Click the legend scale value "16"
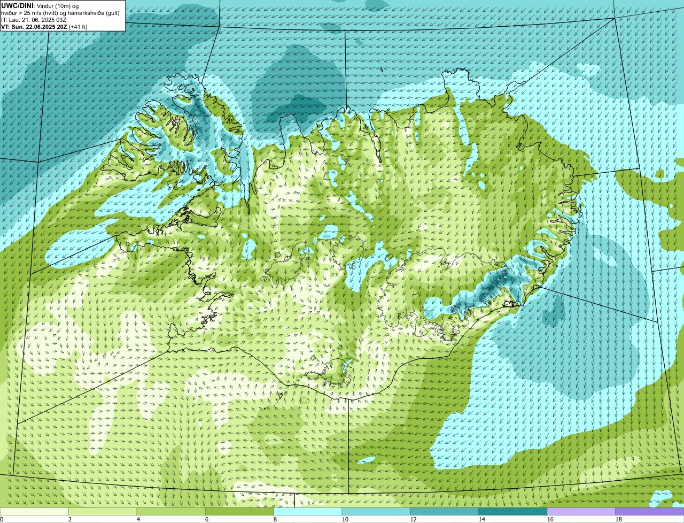The width and height of the screenshot is (684, 523). (x=550, y=519)
